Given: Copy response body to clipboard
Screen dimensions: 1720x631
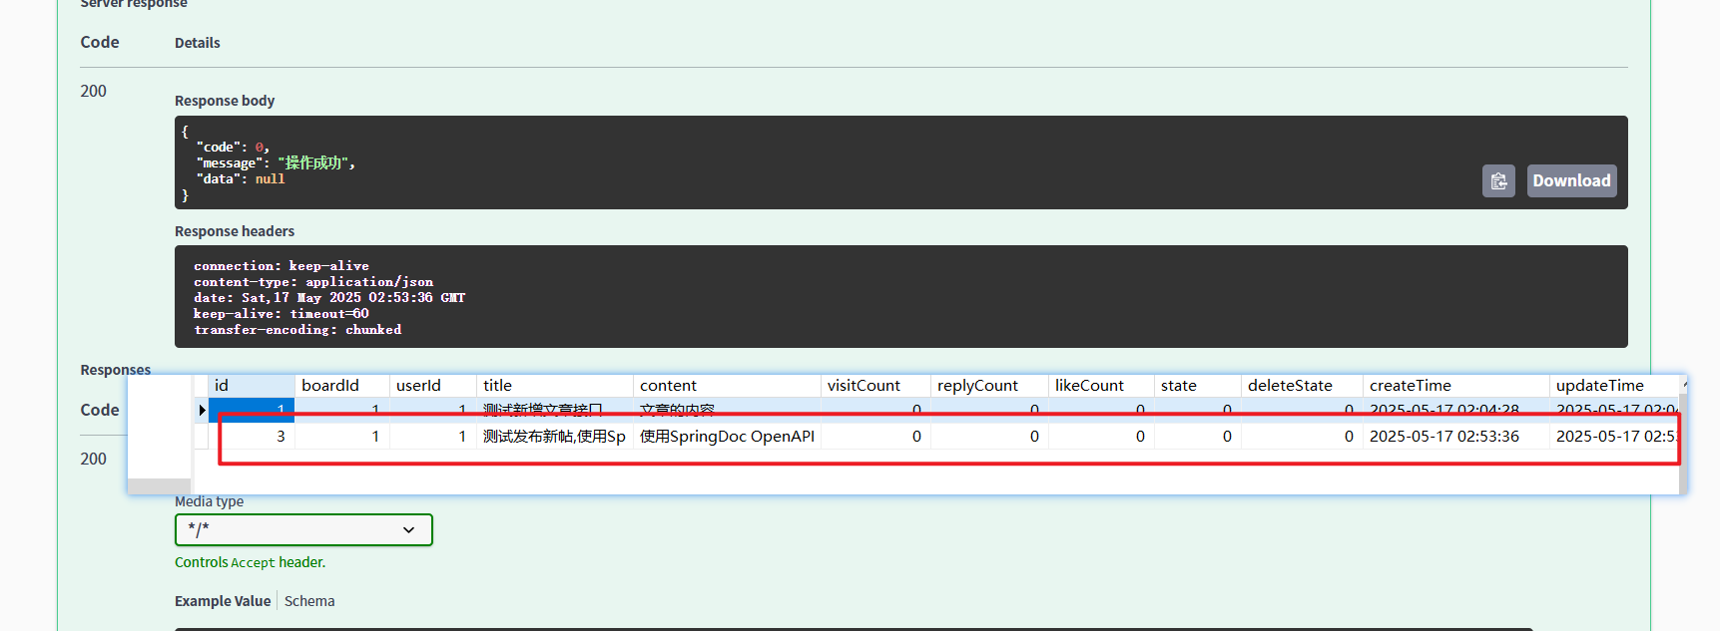Looking at the screenshot, I should click(1498, 180).
